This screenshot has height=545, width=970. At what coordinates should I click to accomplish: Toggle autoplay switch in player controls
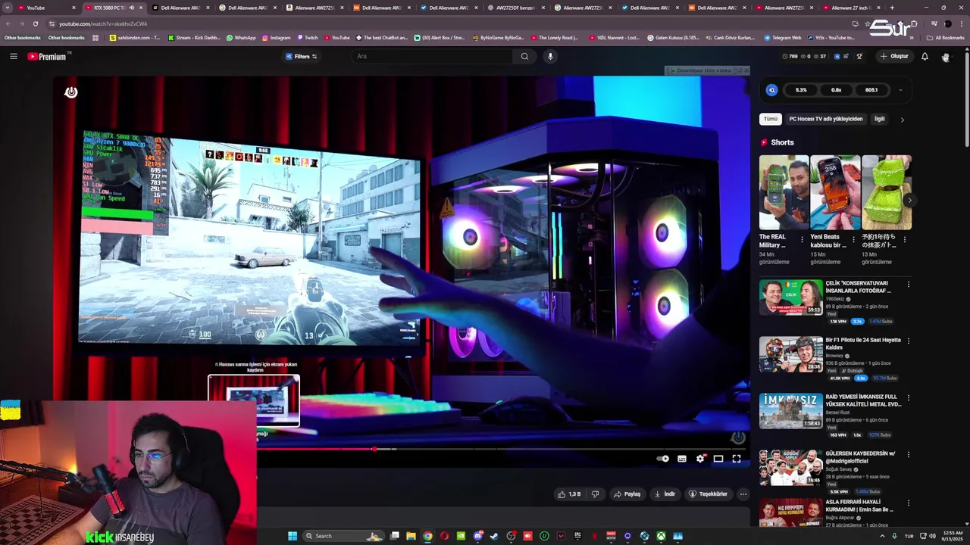[x=663, y=459]
